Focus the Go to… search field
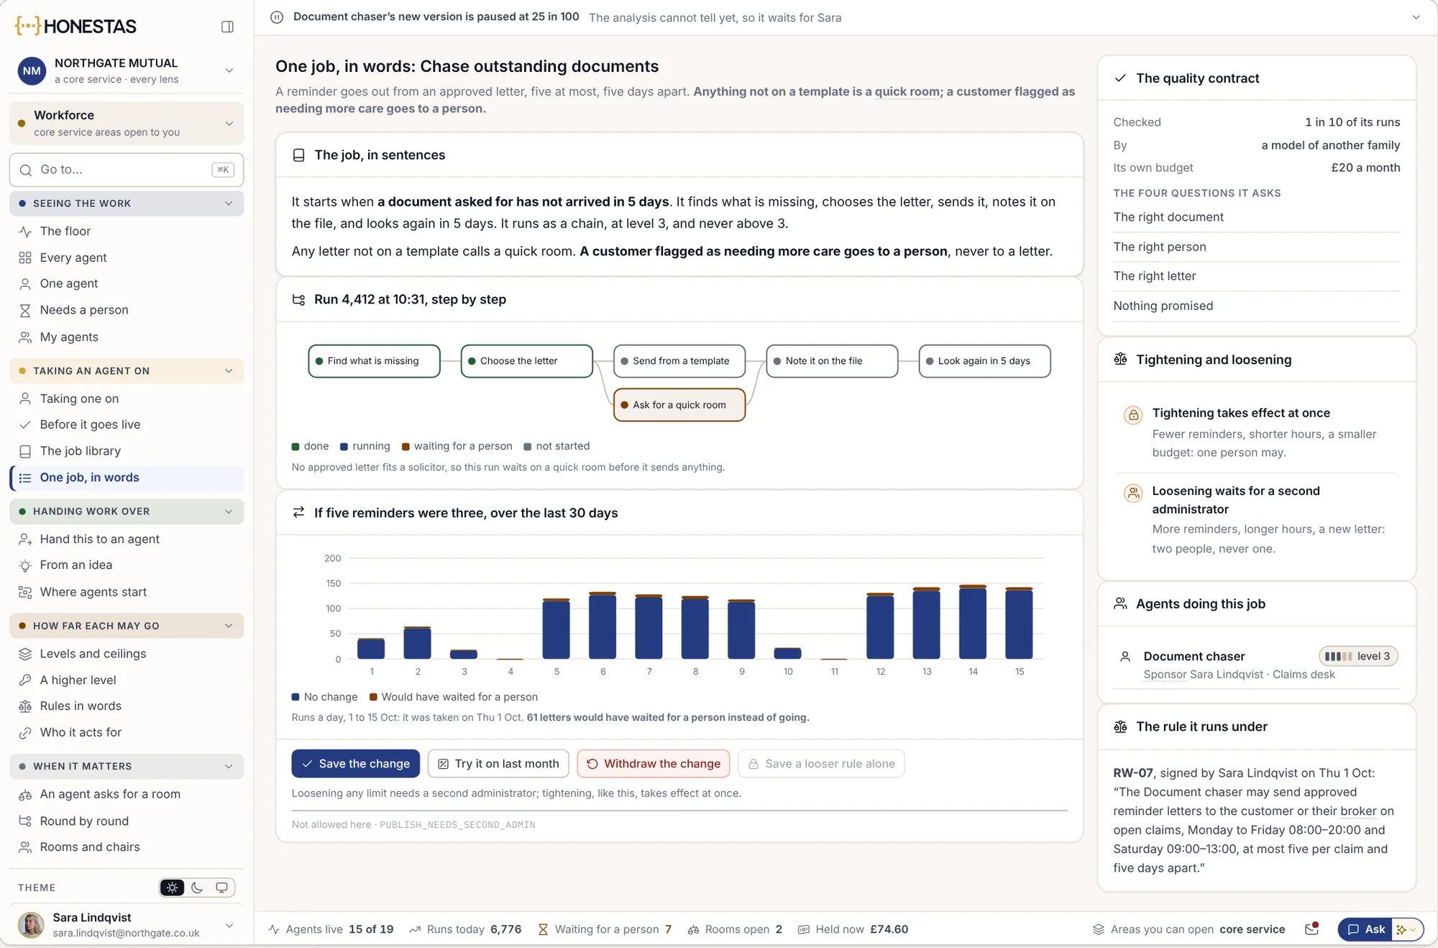The image size is (1438, 948). (x=127, y=170)
